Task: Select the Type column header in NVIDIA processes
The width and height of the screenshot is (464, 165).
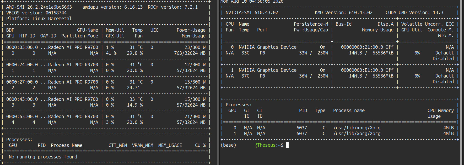Action: pyautogui.click(x=320, y=111)
